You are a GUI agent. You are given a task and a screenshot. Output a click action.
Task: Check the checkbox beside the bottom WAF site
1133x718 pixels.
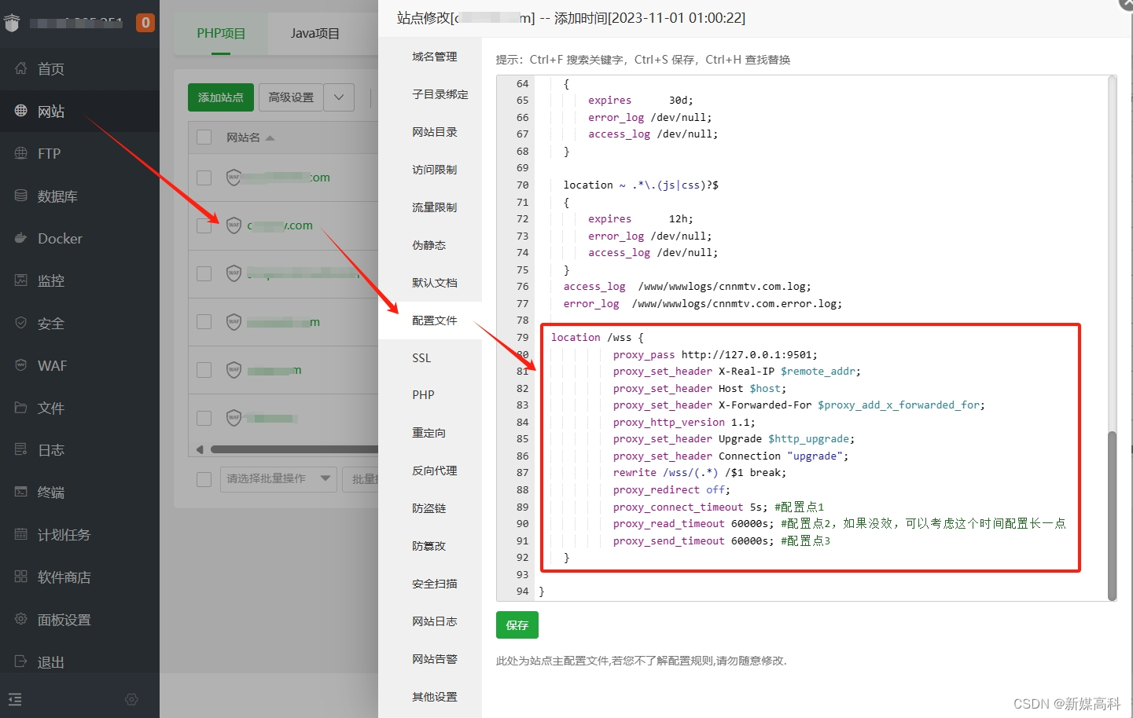pos(204,417)
